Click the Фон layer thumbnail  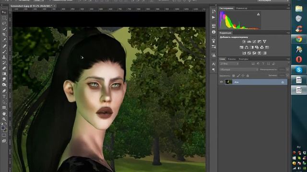(x=229, y=82)
